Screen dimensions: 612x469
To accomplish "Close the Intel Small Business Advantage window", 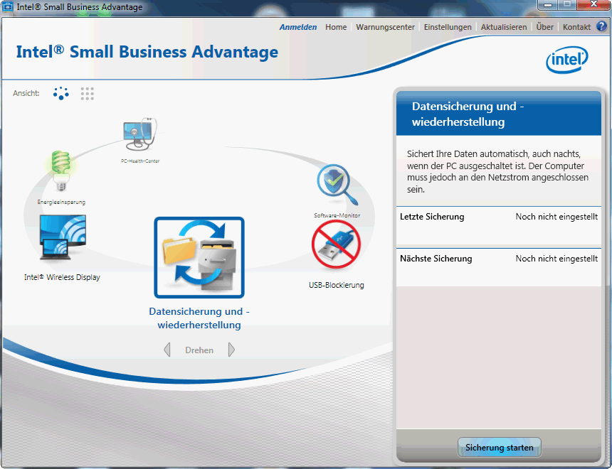I will (x=594, y=5).
